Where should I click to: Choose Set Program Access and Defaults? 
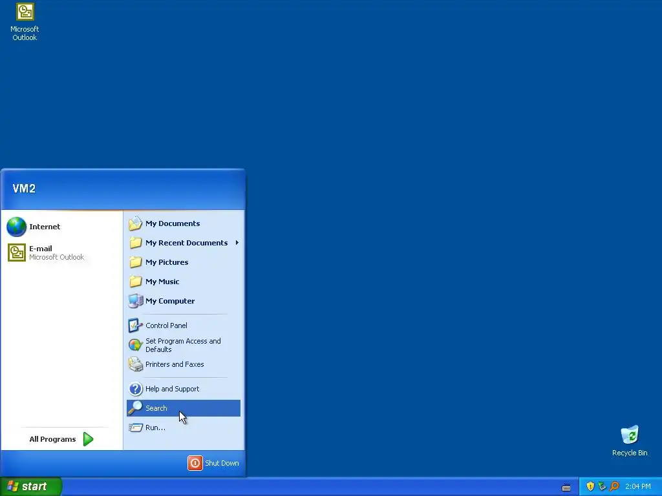coord(184,345)
